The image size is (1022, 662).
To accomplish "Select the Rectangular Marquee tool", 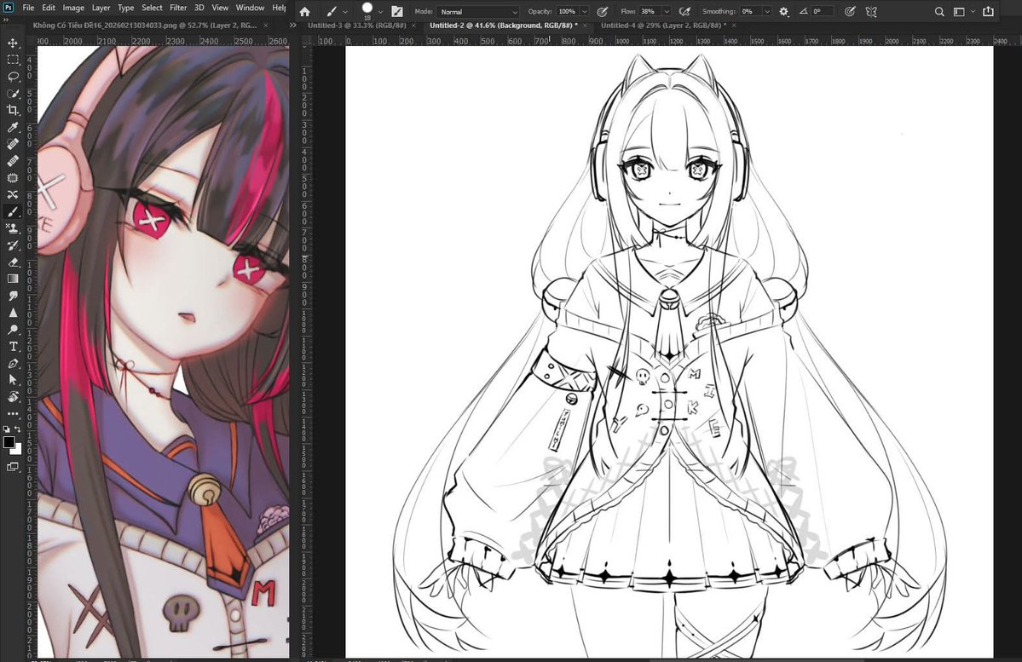I will 13,60.
